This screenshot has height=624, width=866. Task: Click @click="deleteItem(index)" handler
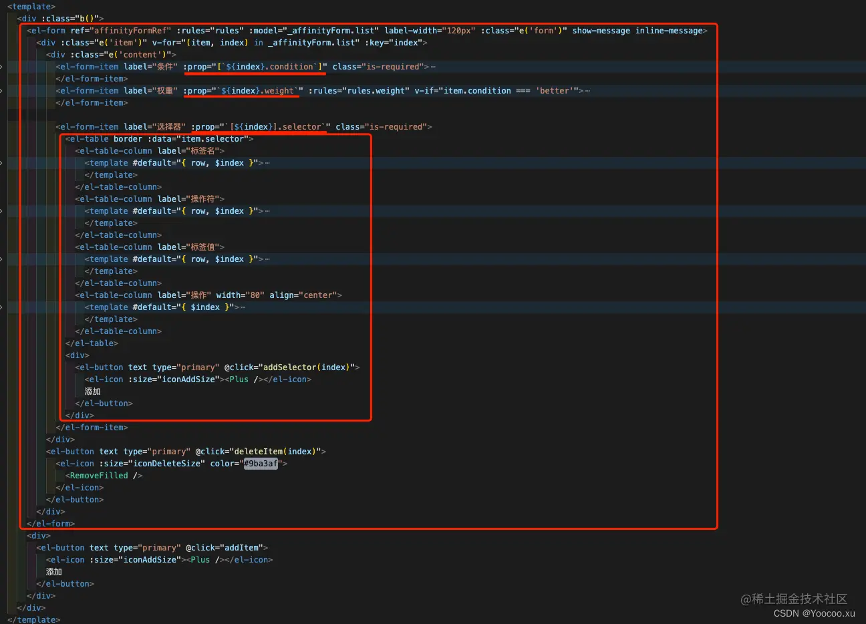pos(258,452)
